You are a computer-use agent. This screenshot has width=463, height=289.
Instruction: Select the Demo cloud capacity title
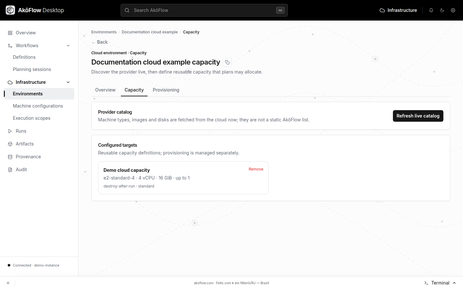point(127,170)
